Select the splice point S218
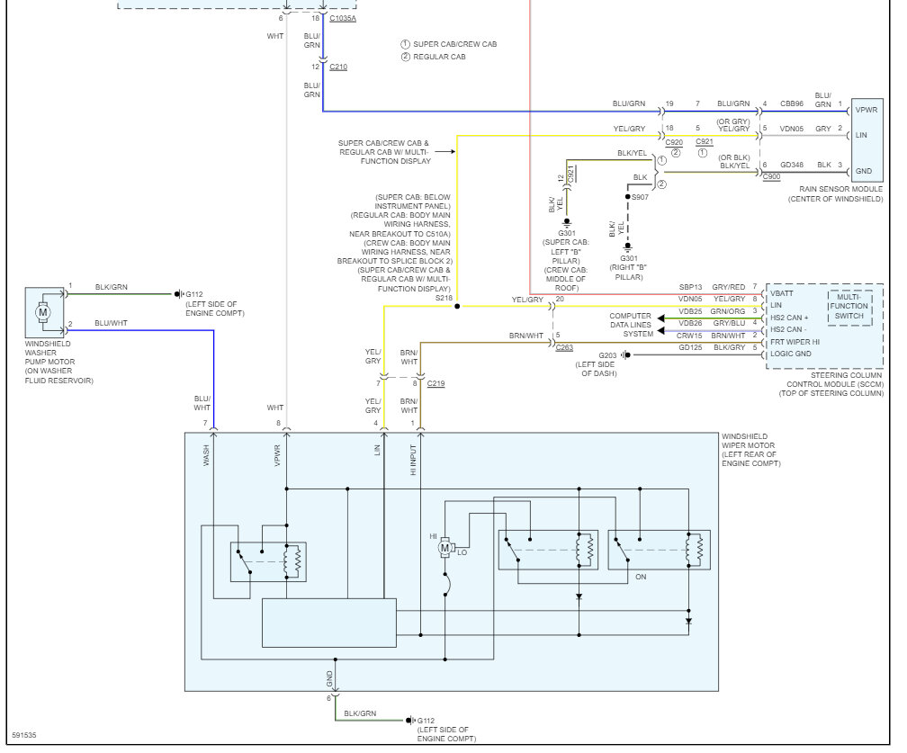 point(456,306)
